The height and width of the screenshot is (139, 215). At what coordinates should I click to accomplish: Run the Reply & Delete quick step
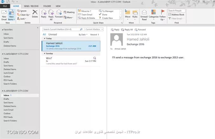[x=87, y=18]
